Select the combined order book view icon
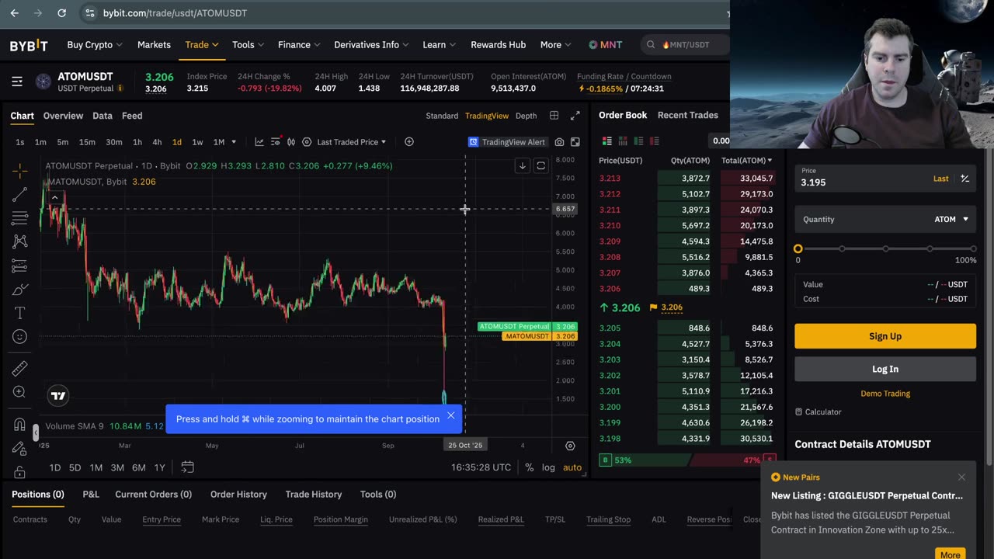Viewport: 994px width, 559px height. pyautogui.click(x=607, y=141)
